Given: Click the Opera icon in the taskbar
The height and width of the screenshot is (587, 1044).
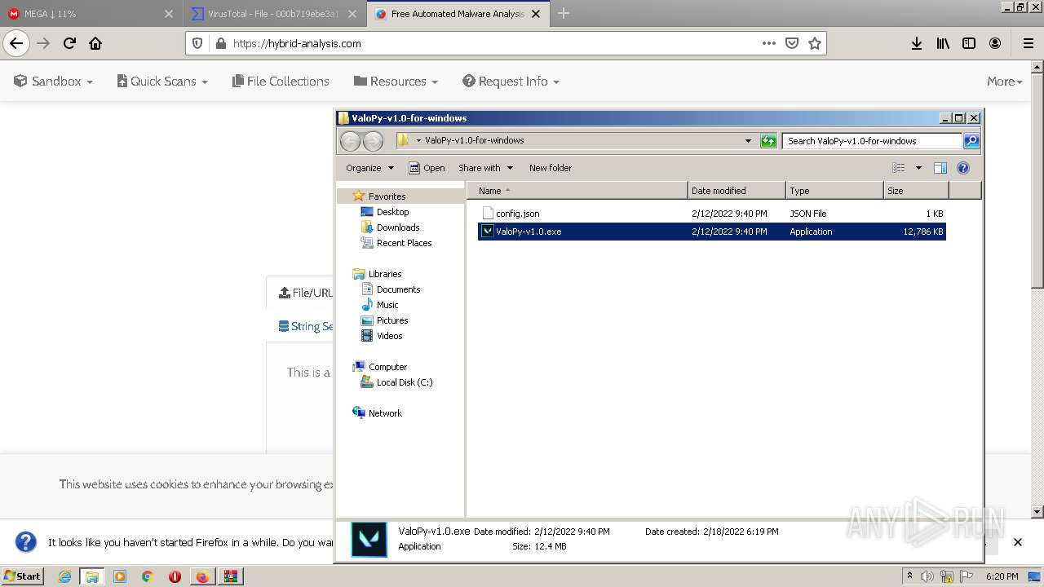Looking at the screenshot, I should 175,576.
